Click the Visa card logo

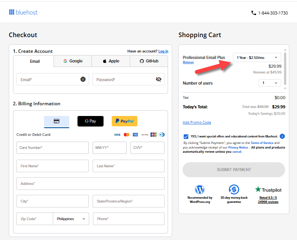point(117,135)
